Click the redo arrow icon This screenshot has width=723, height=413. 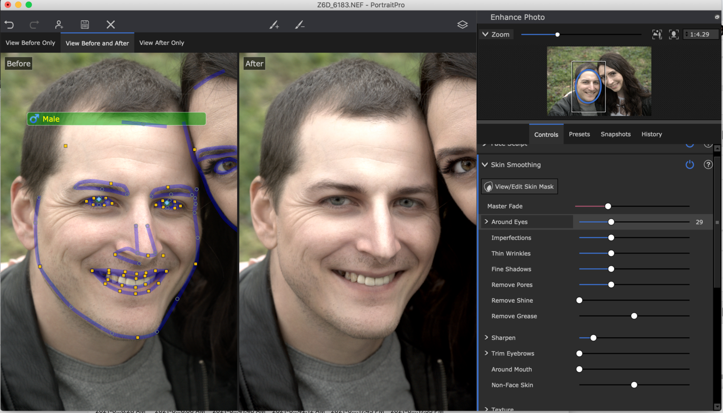tap(34, 25)
